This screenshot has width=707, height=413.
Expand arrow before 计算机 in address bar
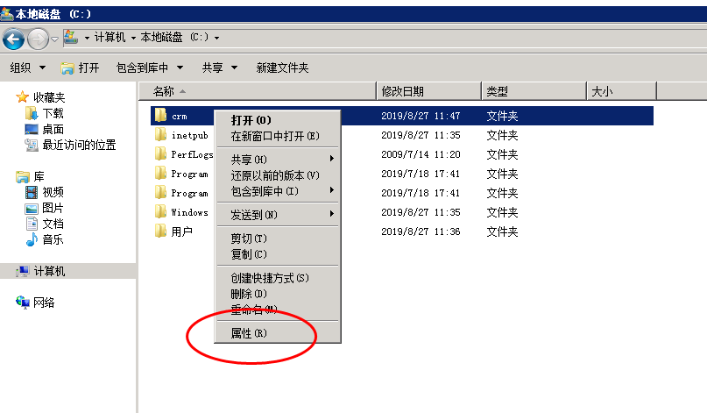click(87, 38)
